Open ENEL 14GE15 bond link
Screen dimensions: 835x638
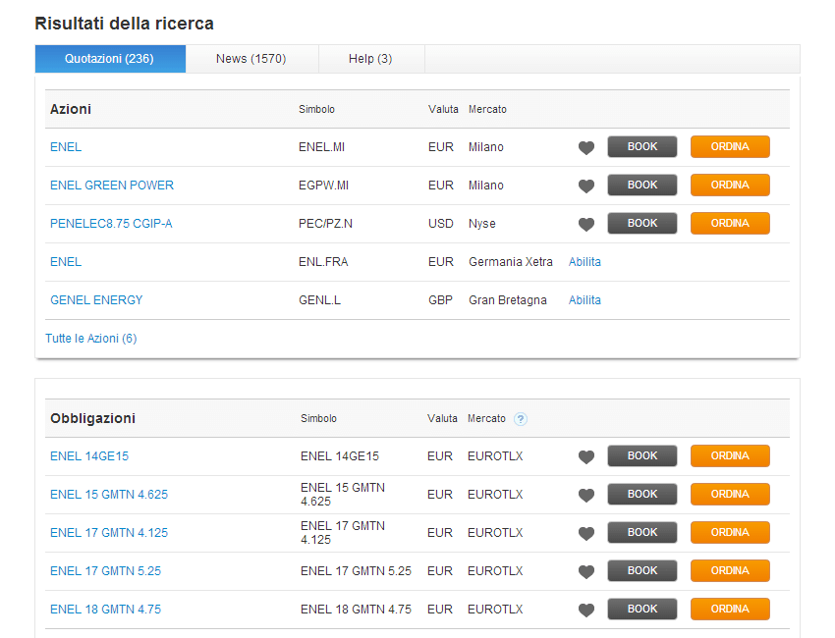89,456
